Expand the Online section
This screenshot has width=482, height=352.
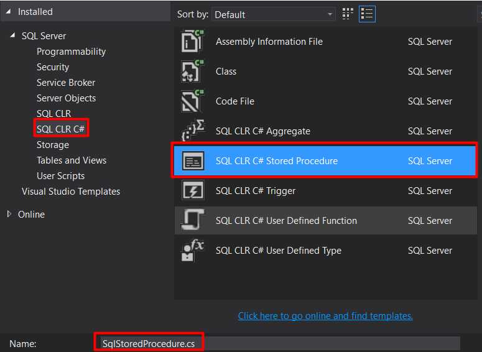[9, 214]
